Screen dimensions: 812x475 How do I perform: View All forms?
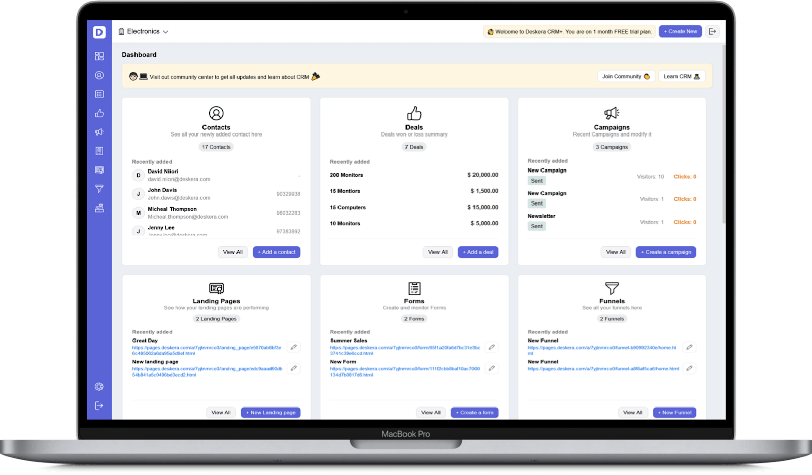tap(431, 413)
